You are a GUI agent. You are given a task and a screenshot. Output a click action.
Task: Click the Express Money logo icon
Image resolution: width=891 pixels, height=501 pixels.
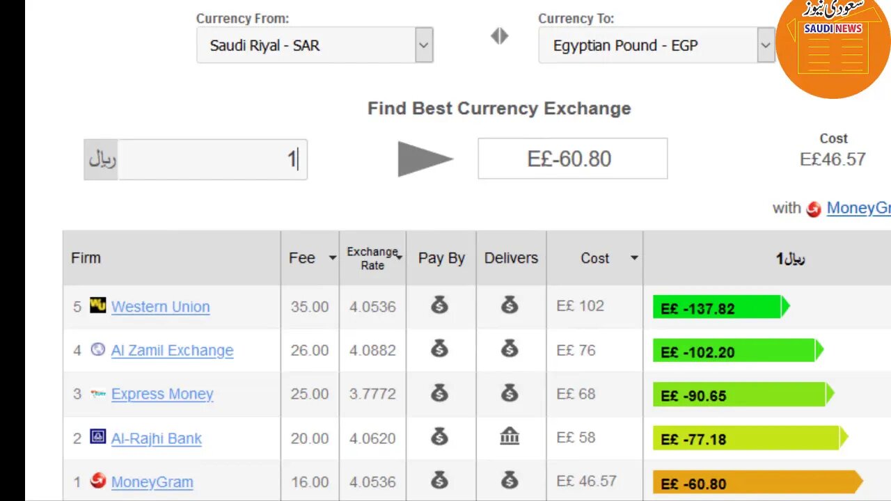tap(98, 393)
